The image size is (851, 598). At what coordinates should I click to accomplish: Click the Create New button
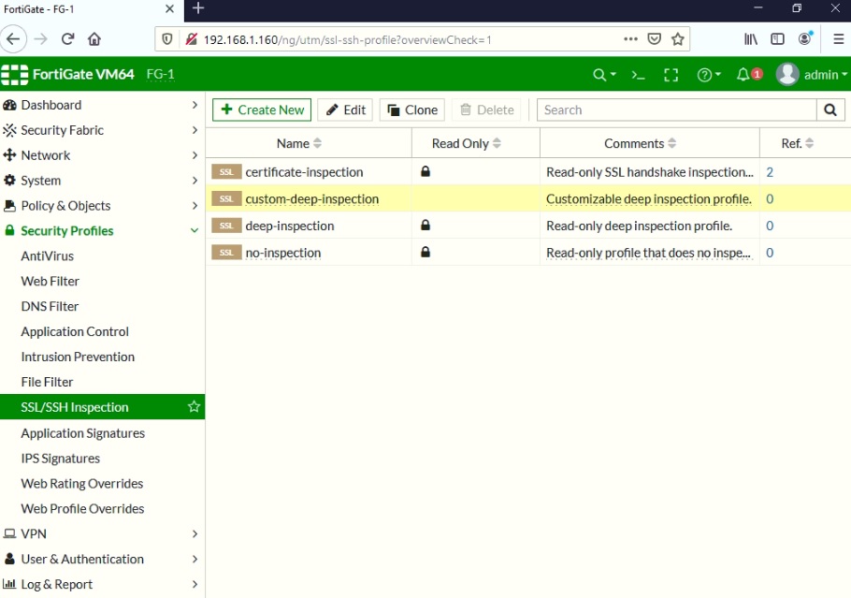click(261, 109)
